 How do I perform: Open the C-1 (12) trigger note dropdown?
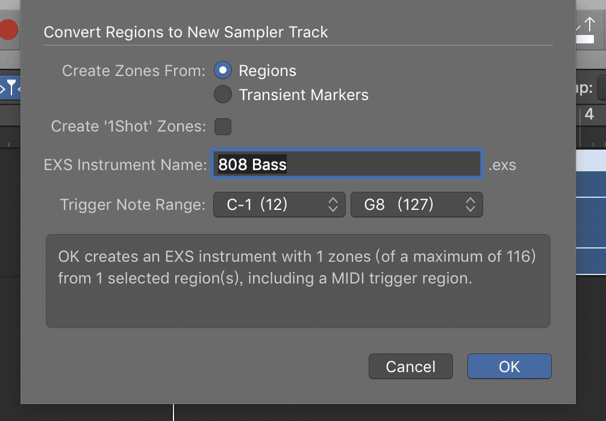point(279,205)
